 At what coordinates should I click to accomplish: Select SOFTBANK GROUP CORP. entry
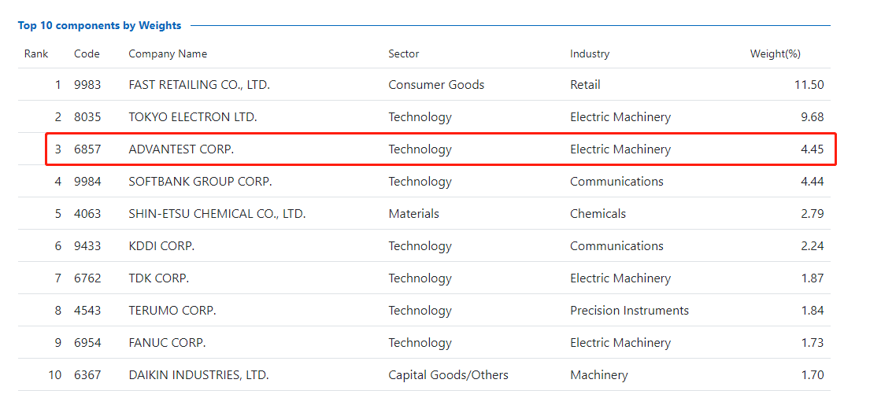pos(200,181)
